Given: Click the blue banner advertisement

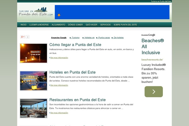Looking at the screenshot, I should 112,12.
